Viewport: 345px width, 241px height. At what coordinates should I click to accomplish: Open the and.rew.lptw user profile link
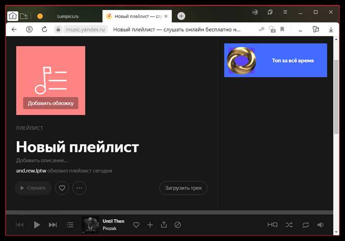point(31,171)
